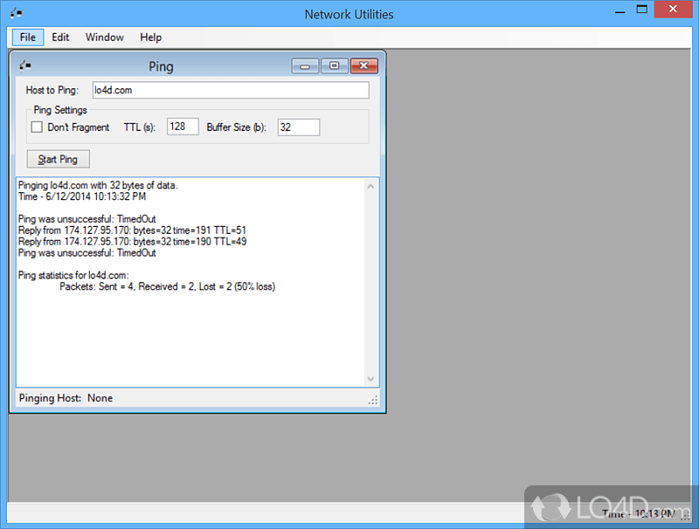Click the reply line with time=190 TTL=49
Viewport: 699px width, 529px height.
tap(132, 241)
